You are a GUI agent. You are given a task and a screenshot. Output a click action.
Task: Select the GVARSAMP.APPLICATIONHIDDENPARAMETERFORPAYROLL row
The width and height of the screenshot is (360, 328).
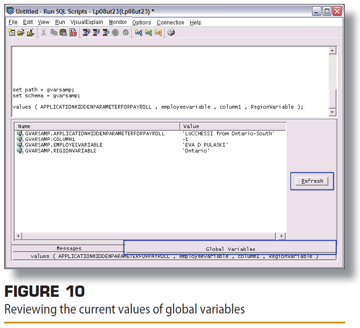click(150, 133)
